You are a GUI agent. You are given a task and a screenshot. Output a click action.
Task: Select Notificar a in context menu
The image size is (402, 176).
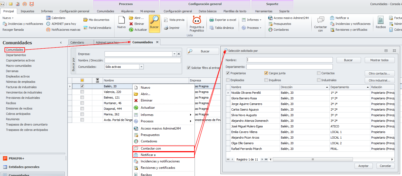[x=148, y=155]
